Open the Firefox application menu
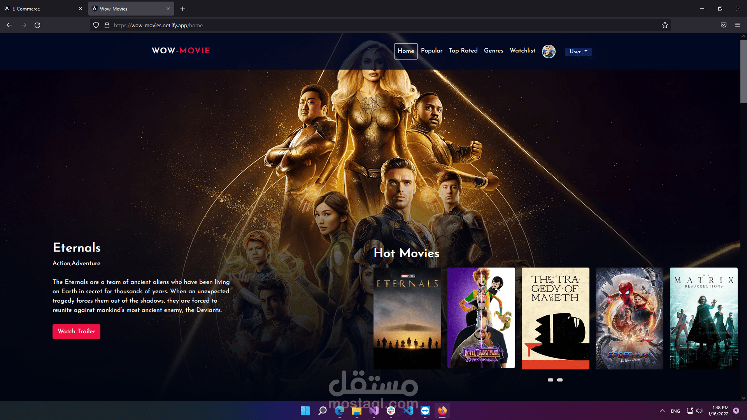 pos(738,25)
